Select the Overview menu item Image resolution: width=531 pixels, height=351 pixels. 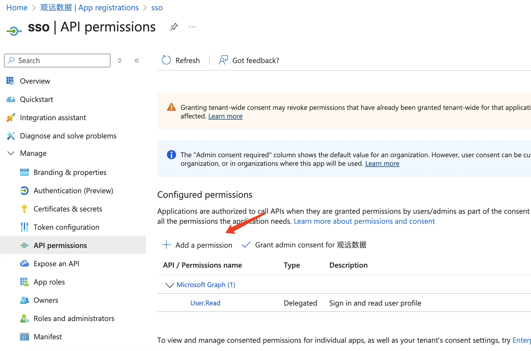[x=35, y=81]
